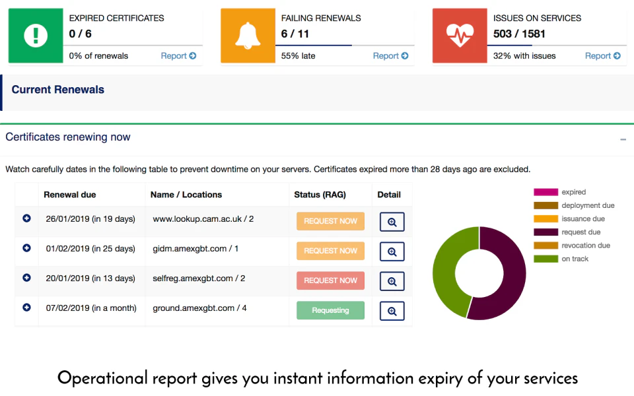Viewport: 634px width, 396px height.
Task: Open detail magnifier for gidm.amexgbt.com
Action: (x=392, y=251)
